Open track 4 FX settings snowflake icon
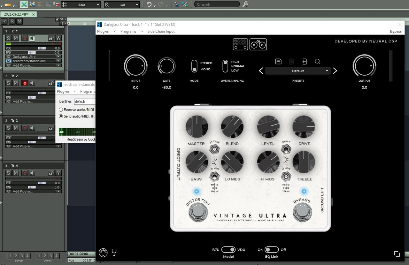409x265 pixels. 58,173
